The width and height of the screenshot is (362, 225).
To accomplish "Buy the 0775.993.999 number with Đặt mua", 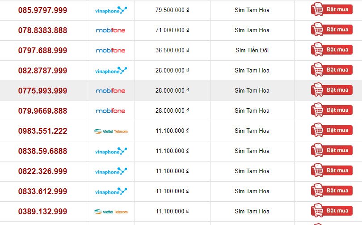I will [332, 89].
